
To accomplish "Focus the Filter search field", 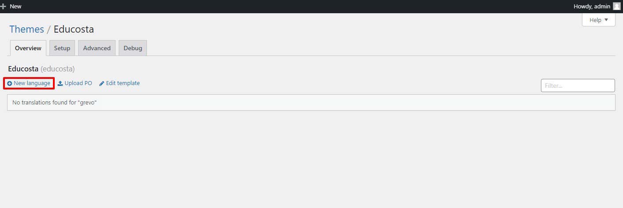I will tap(578, 85).
